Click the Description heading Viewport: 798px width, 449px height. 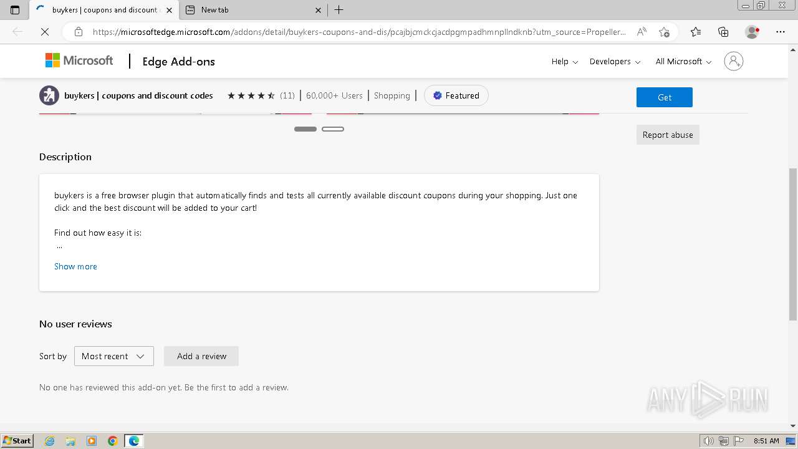[x=65, y=157]
